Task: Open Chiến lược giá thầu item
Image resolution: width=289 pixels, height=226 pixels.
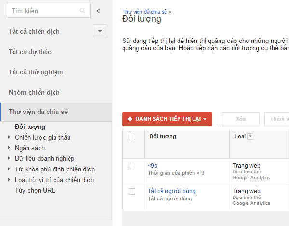Action: pyautogui.click(x=43, y=137)
